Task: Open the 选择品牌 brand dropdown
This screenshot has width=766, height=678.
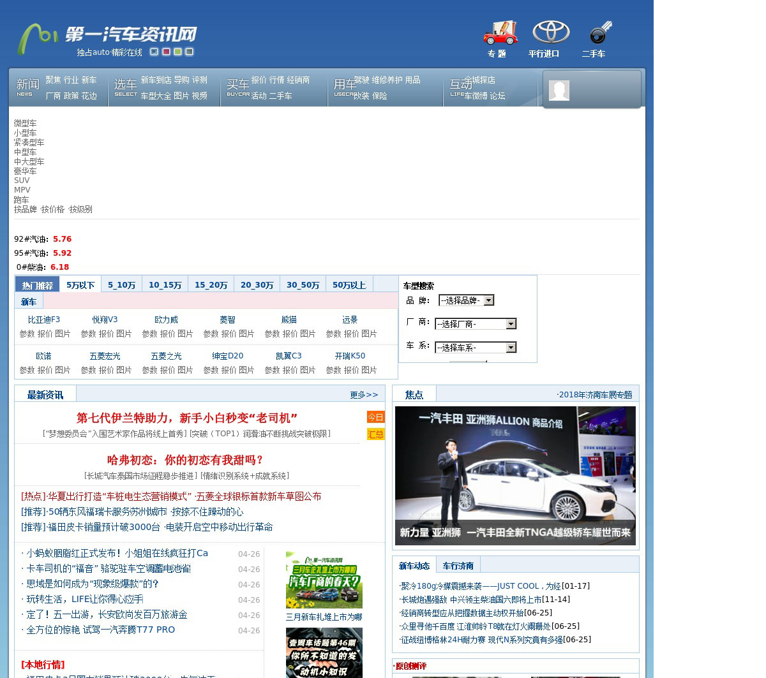Action: (x=466, y=300)
